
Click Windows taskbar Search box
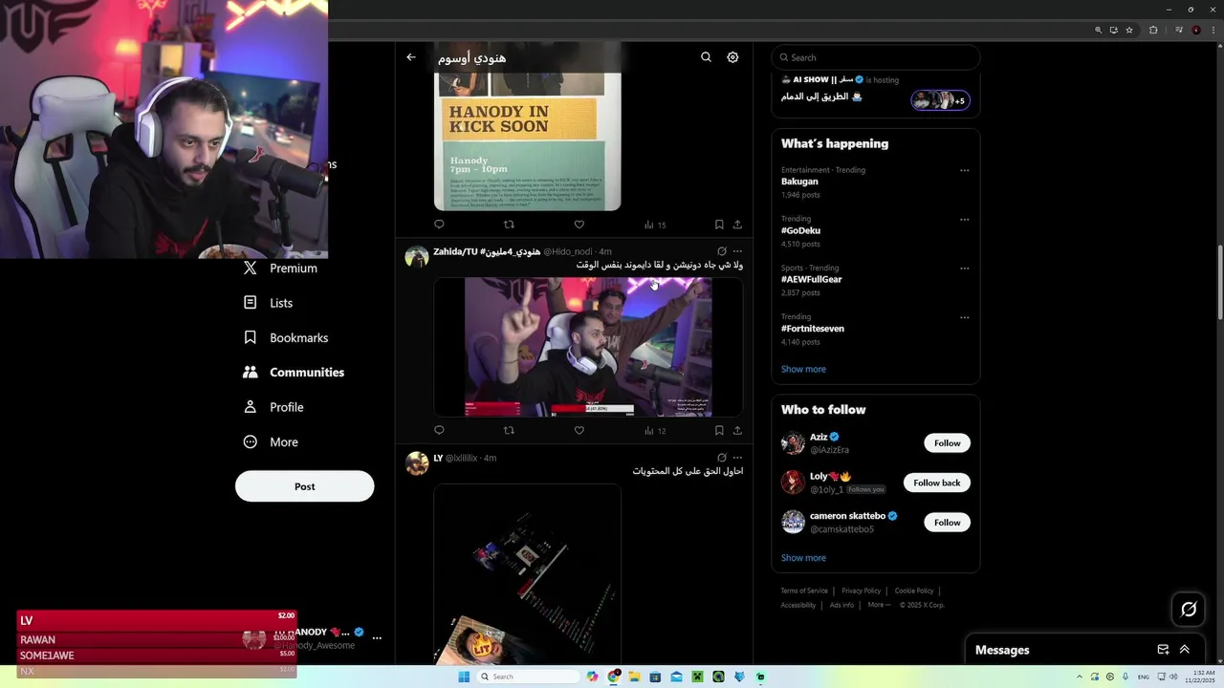coord(528,677)
